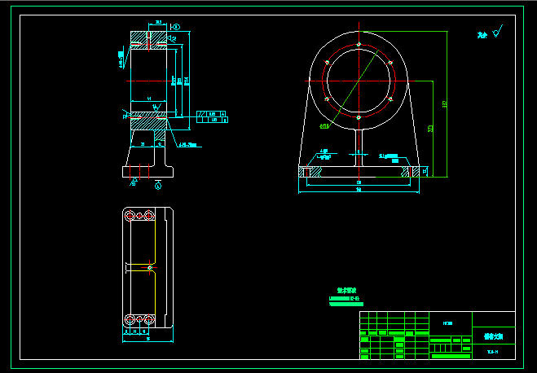The image size is (537, 373).
Task: Click the top-left counterbored hole in the top view
Action: click(x=130, y=216)
